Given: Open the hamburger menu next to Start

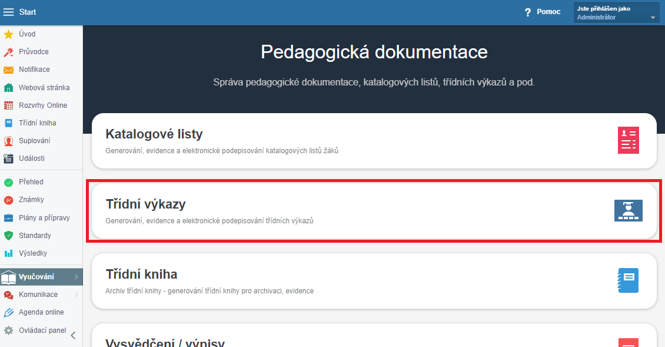Looking at the screenshot, I should tap(9, 12).
